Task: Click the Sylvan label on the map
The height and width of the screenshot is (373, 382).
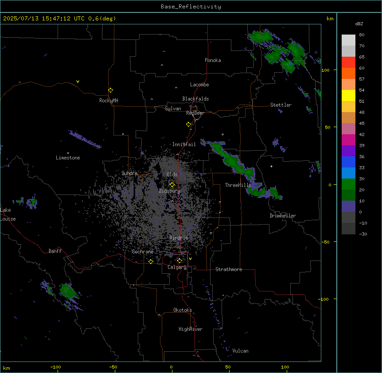Action: (x=173, y=109)
